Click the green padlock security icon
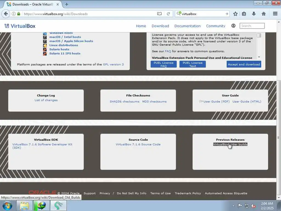 pyautogui.click(x=19, y=14)
